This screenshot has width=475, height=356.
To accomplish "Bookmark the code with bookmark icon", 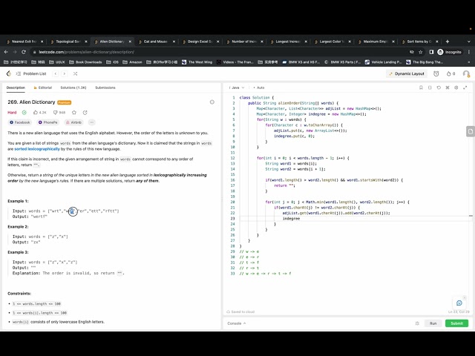I will [421, 88].
